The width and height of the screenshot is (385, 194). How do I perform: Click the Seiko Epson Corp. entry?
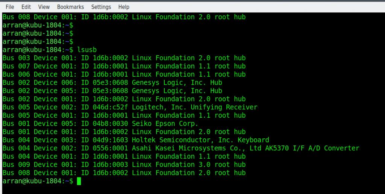coord(165,124)
